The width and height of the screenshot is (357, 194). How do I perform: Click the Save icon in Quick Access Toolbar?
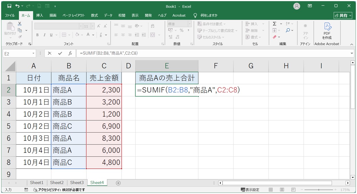[x=9, y=6]
